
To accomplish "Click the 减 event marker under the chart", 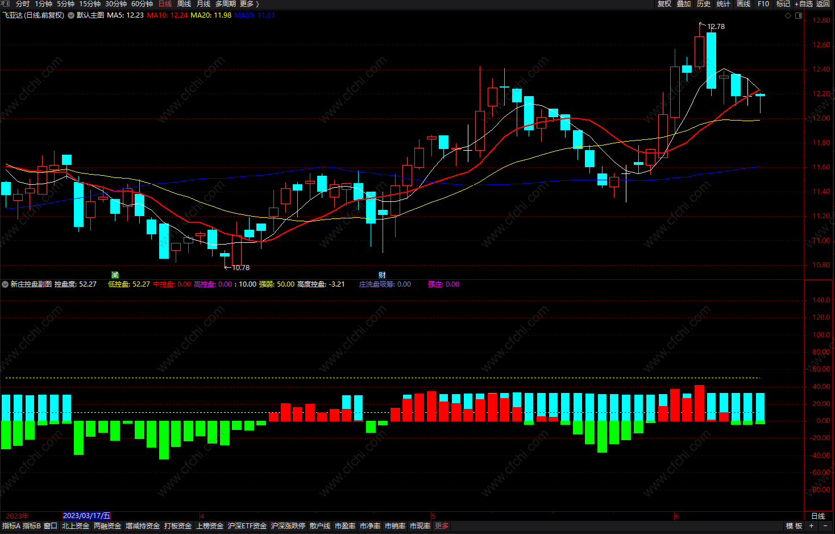I will [115, 275].
